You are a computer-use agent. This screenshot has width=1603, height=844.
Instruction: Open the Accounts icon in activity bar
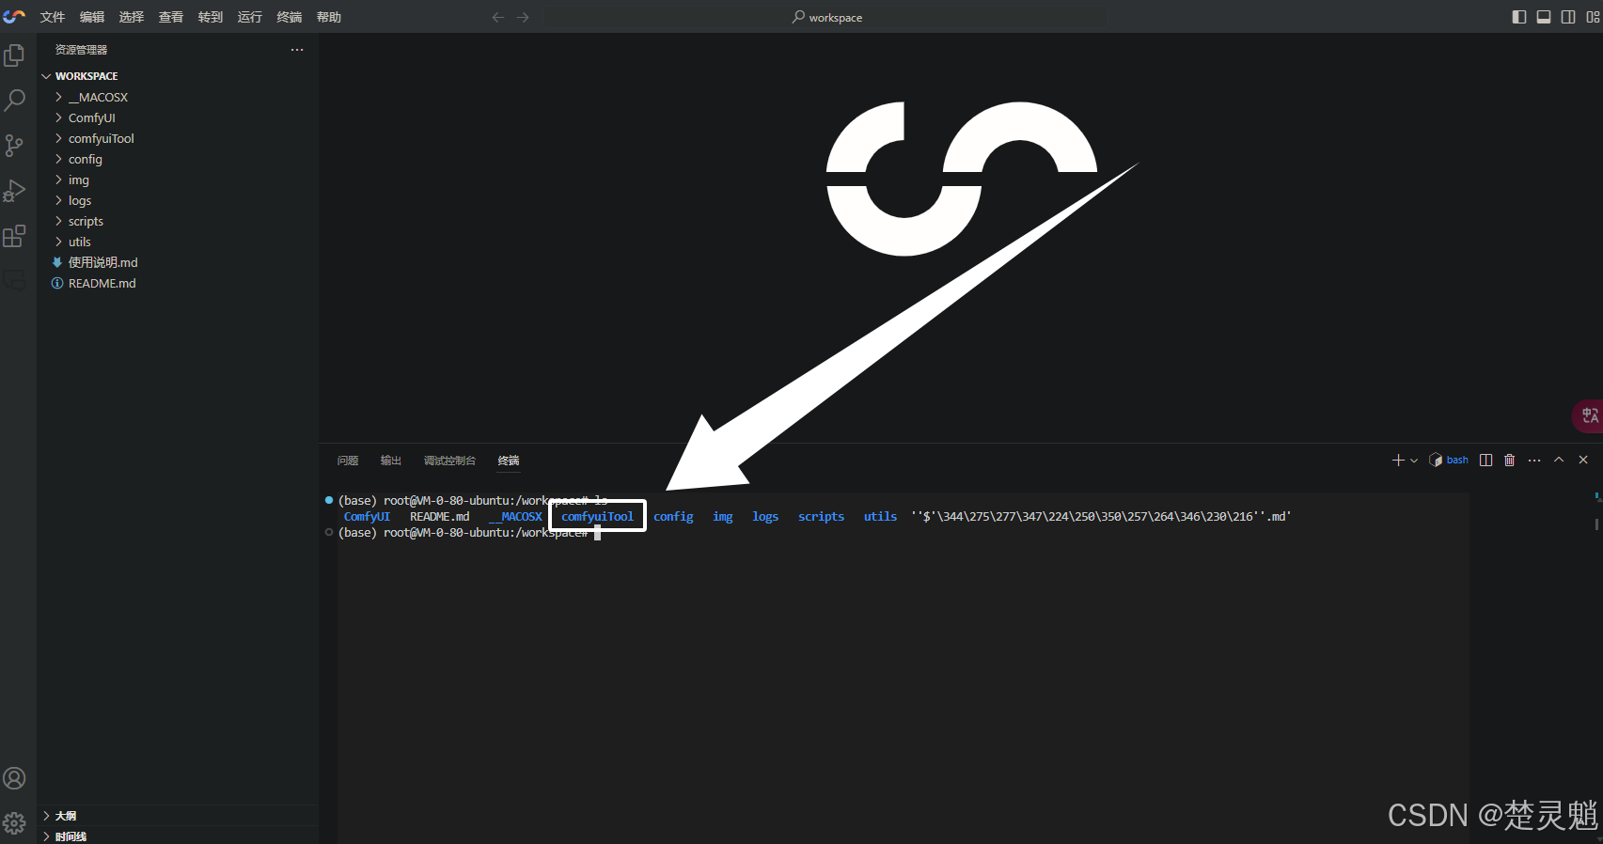click(x=14, y=778)
